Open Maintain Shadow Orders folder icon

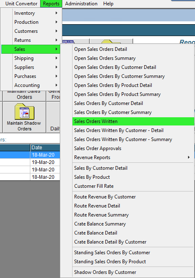click(25, 112)
